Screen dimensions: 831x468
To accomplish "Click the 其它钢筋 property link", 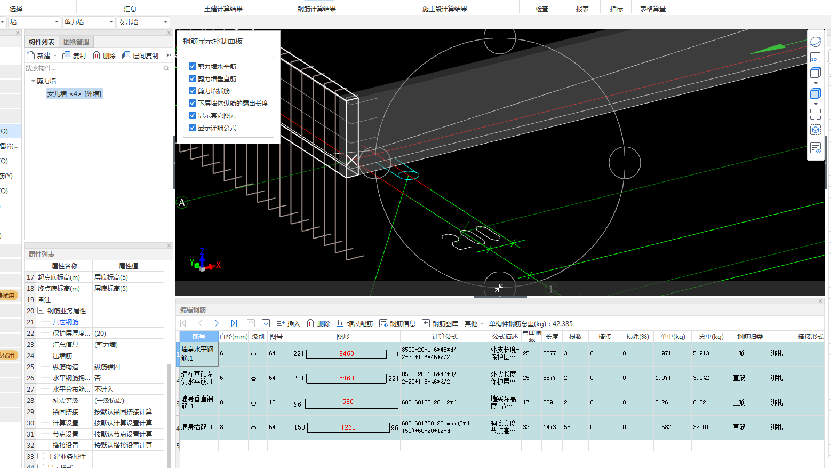I will [66, 322].
